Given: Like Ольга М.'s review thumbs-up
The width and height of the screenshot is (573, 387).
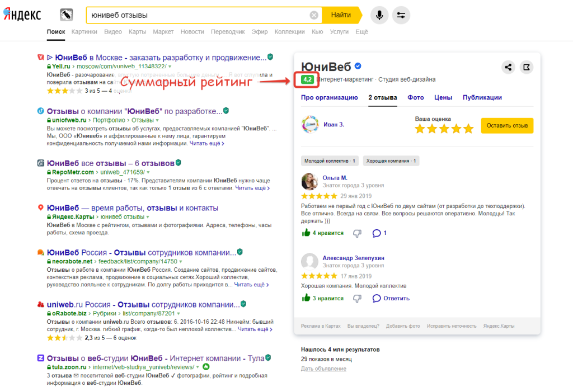Looking at the screenshot, I should point(306,233).
